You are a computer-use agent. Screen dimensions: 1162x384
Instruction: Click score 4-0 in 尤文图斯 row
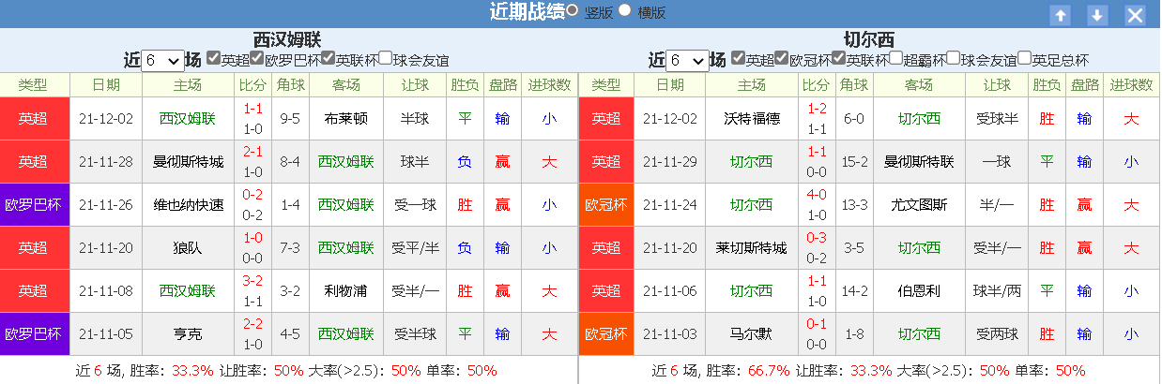point(817,194)
